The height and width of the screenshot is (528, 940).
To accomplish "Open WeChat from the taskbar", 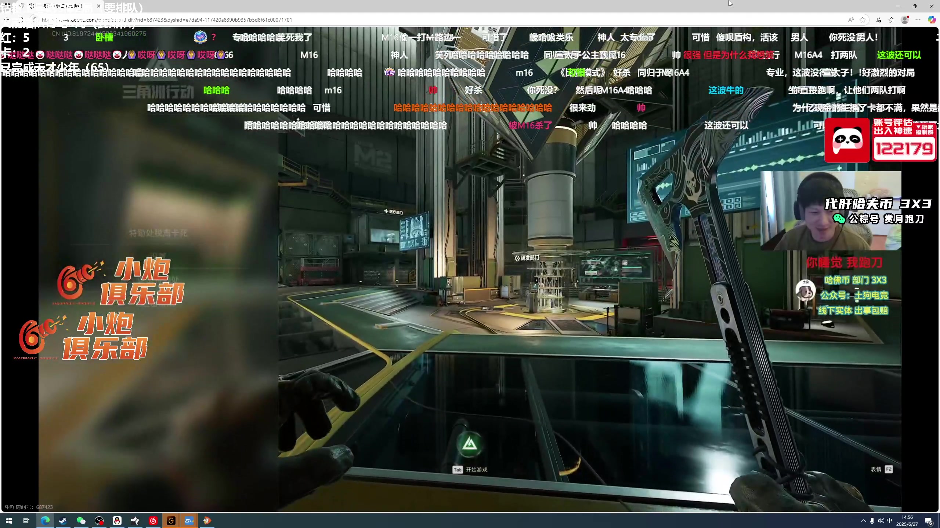I will (81, 521).
